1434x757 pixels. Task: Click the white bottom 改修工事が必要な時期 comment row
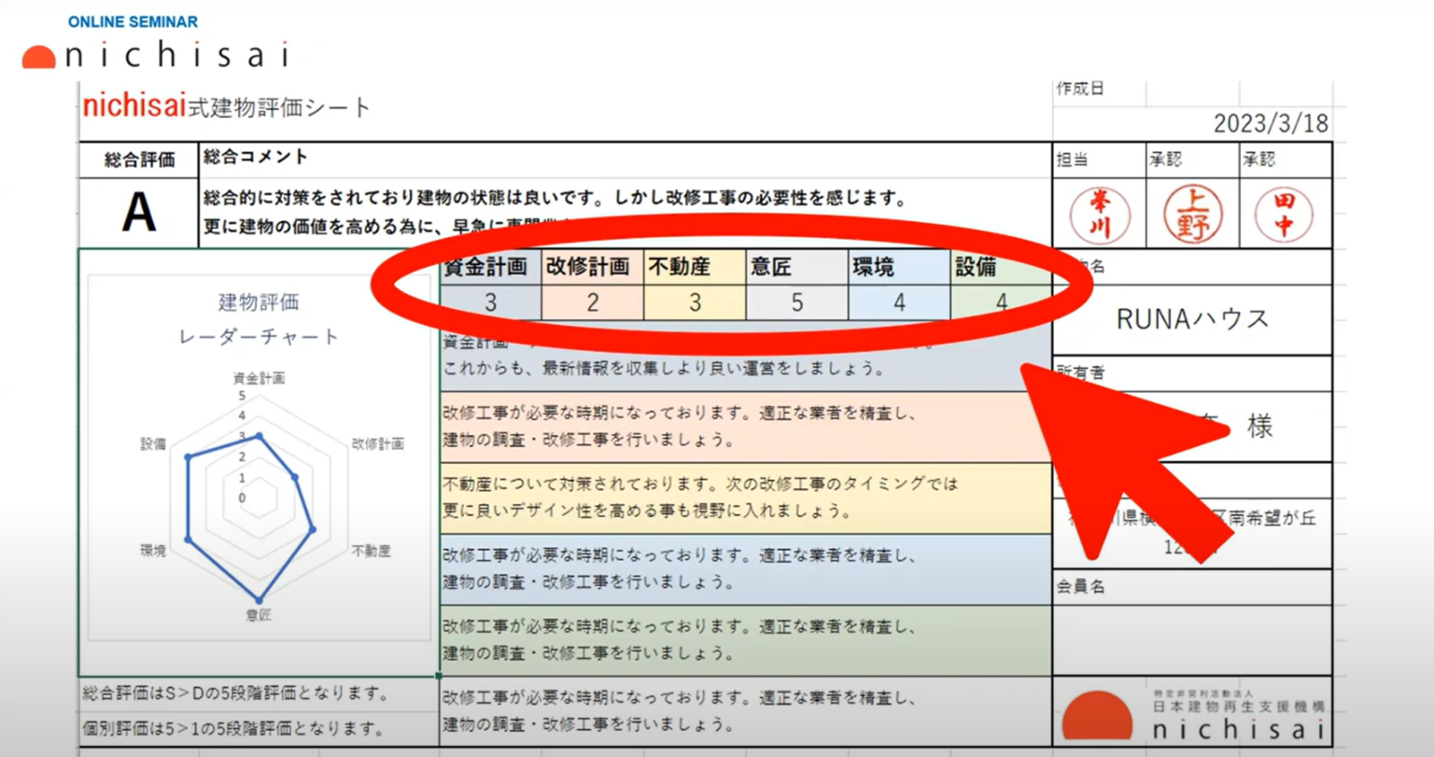(746, 711)
